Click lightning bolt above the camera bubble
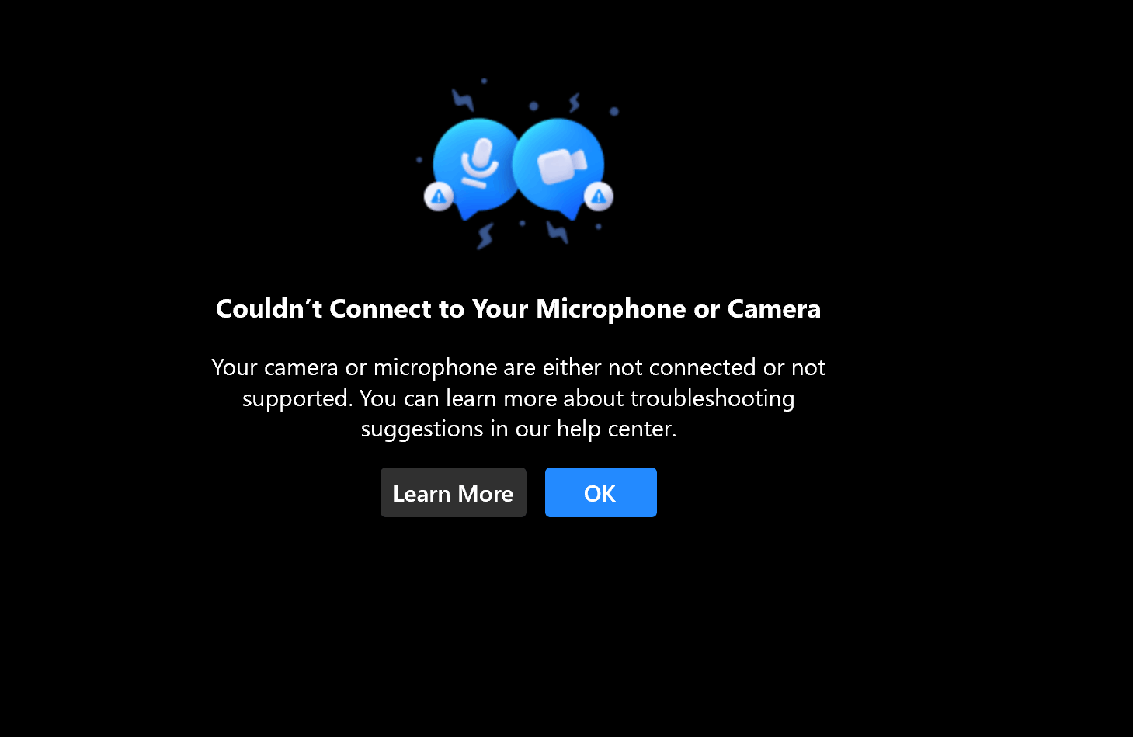Image resolution: width=1133 pixels, height=737 pixels. coord(575,103)
